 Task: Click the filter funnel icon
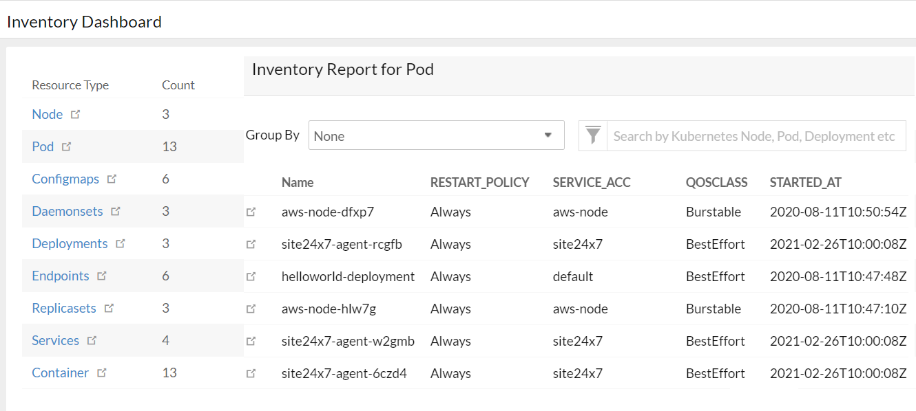pyautogui.click(x=592, y=135)
